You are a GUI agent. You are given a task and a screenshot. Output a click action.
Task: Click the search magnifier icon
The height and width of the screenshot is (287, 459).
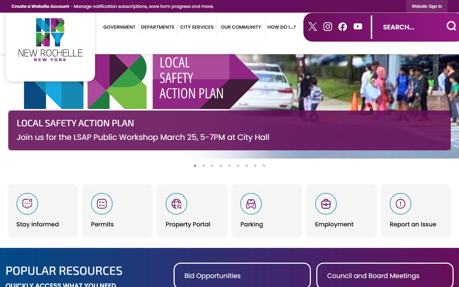(x=451, y=26)
